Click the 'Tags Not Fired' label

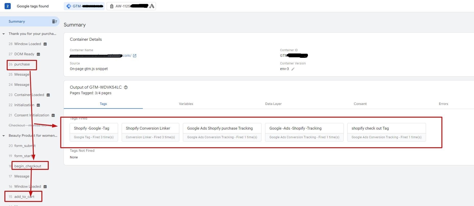pos(82,150)
